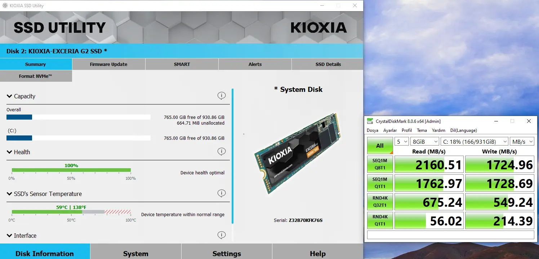Click the KIOXIA logo in the header
The height and width of the screenshot is (259, 539).
coord(318,28)
